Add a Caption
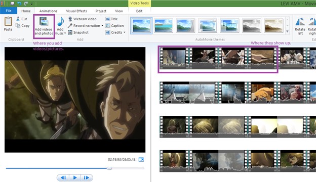Screen dimensions: 316x182 114,26
